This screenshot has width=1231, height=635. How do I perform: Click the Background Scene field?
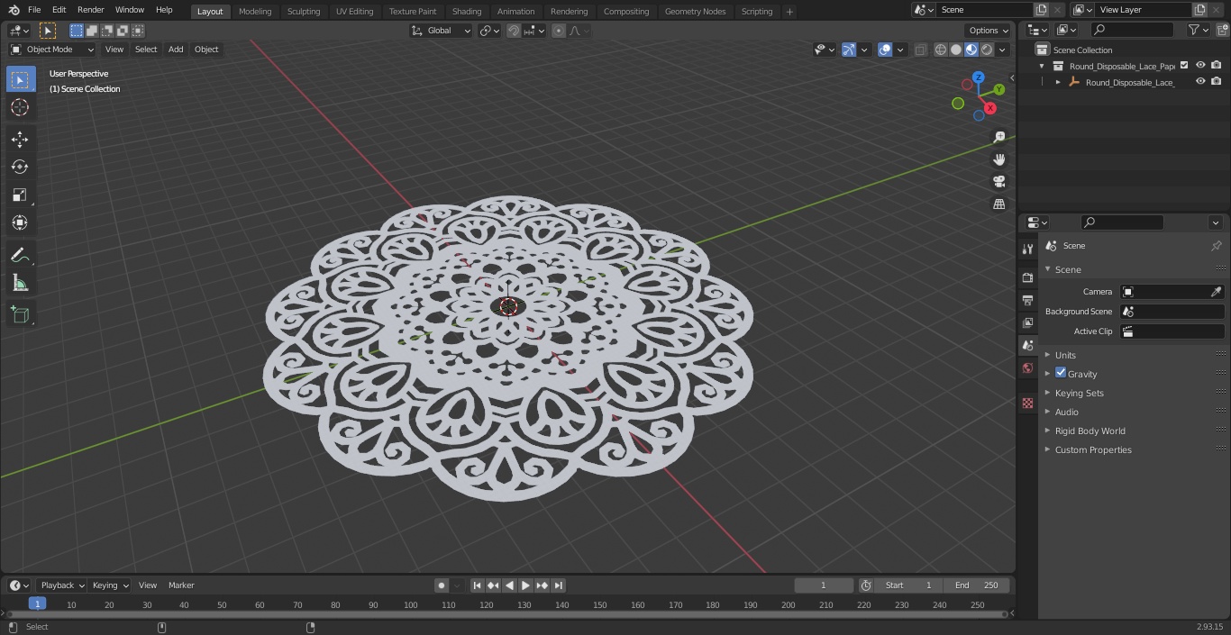(1172, 312)
